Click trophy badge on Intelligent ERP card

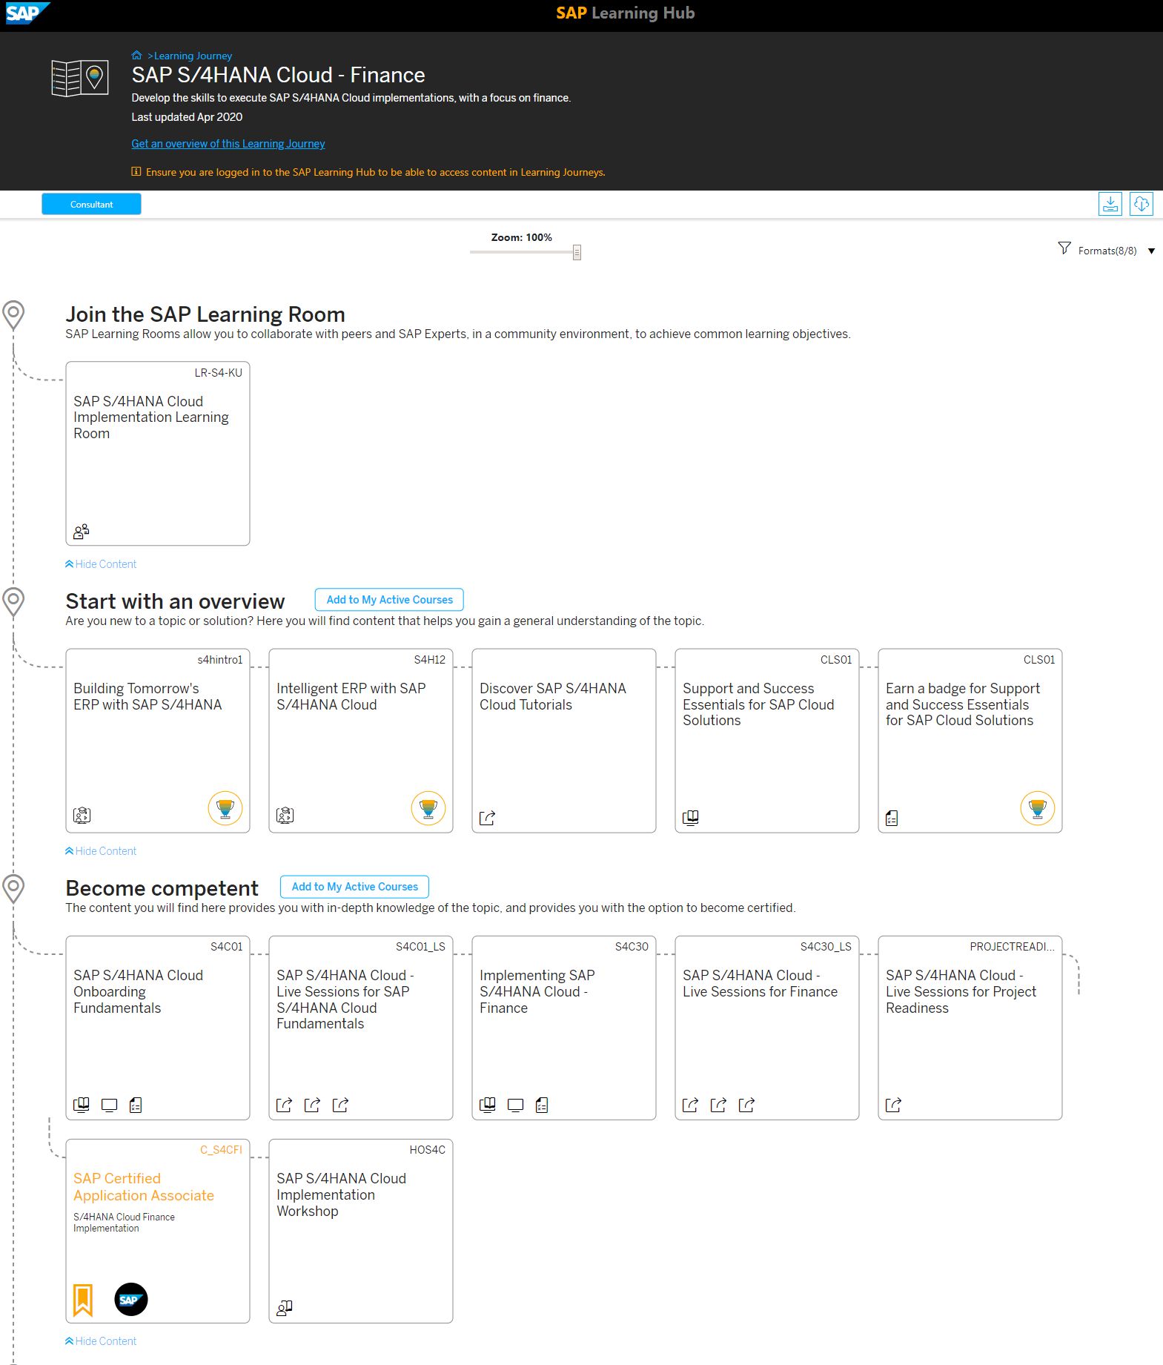coord(428,808)
